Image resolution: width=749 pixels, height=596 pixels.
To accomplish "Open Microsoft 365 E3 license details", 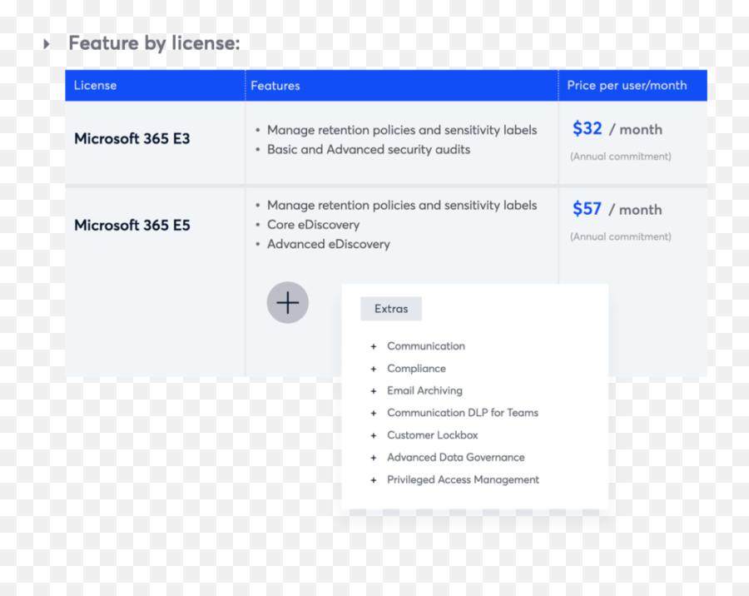I will [x=131, y=138].
